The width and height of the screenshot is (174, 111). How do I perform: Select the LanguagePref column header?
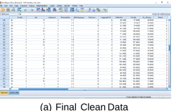106,17
